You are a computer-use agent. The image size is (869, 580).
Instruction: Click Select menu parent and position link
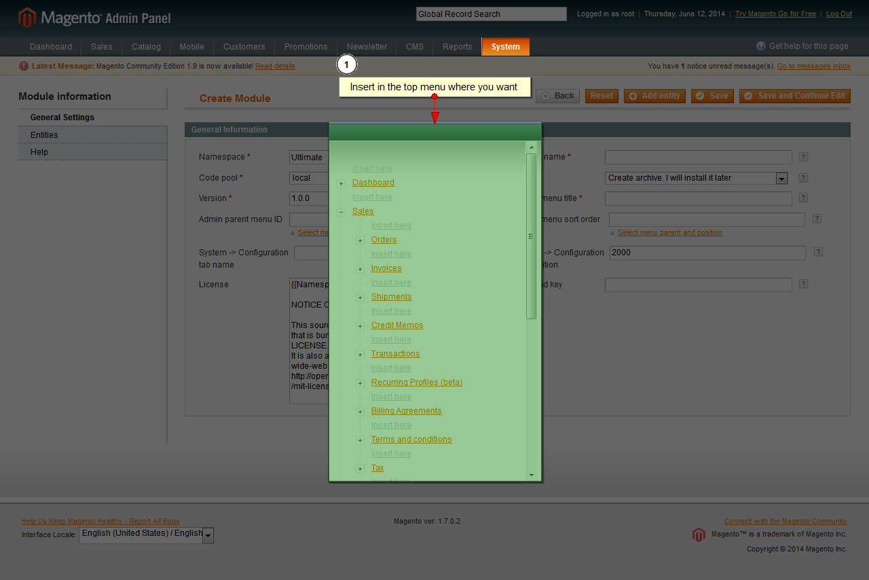coord(670,232)
